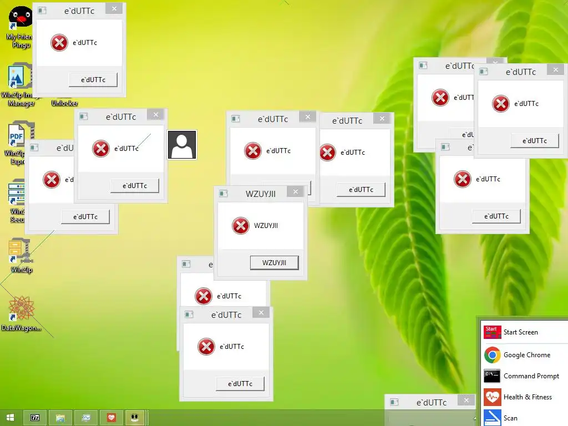Click e`dUTTc button in bottom-center dialog below WZUYJII
Image resolution: width=568 pixels, height=426 pixels.
pyautogui.click(x=240, y=384)
